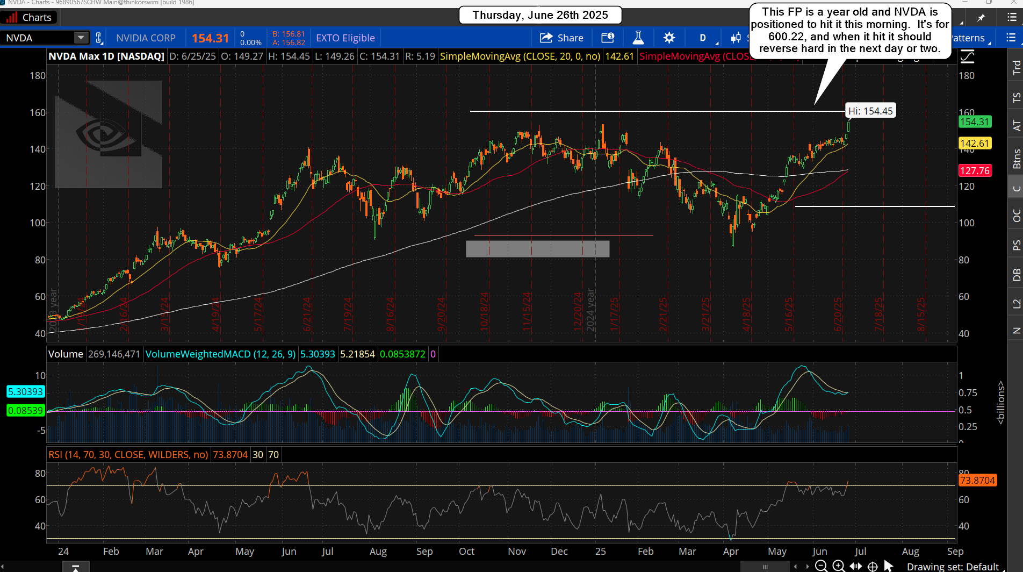Click yellow SimpleMovingAvg (CLOSE, 20) study label
This screenshot has height=572, width=1023.
click(520, 56)
